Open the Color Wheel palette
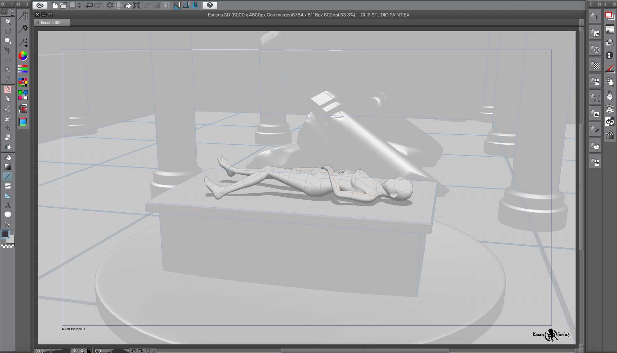This screenshot has width=617, height=353. pos(23,56)
